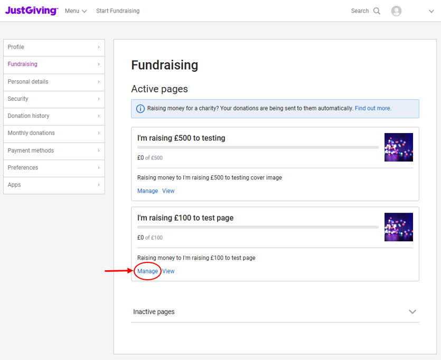Open Donation history from the sidebar
The width and height of the screenshot is (441, 360).
click(29, 116)
